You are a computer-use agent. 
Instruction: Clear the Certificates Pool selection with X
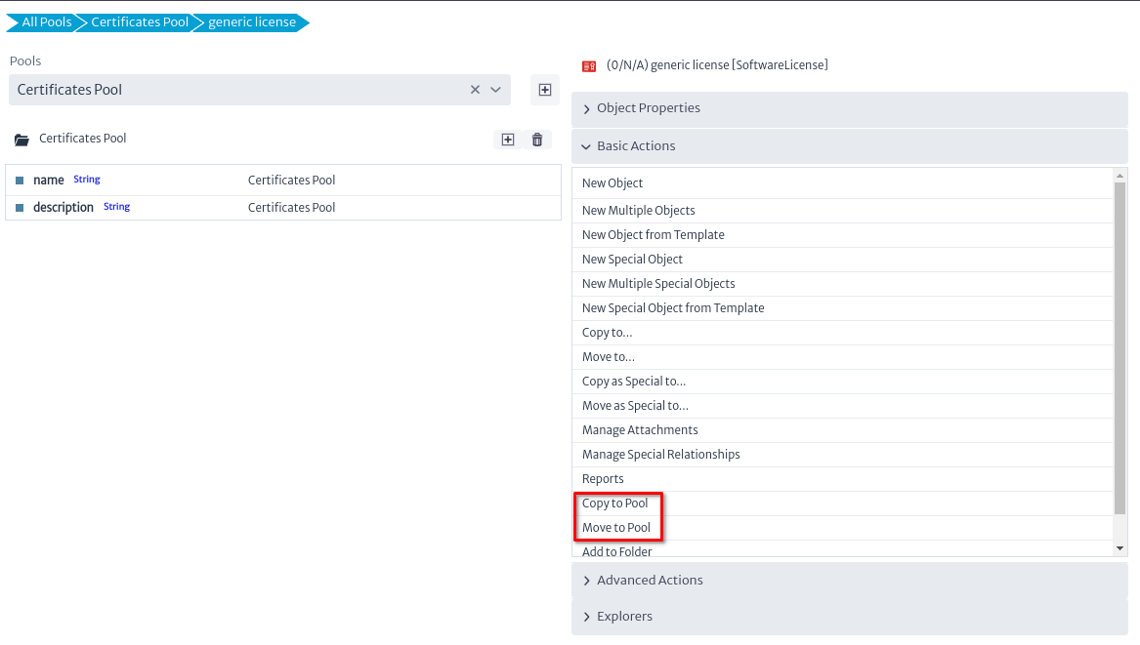[x=475, y=90]
